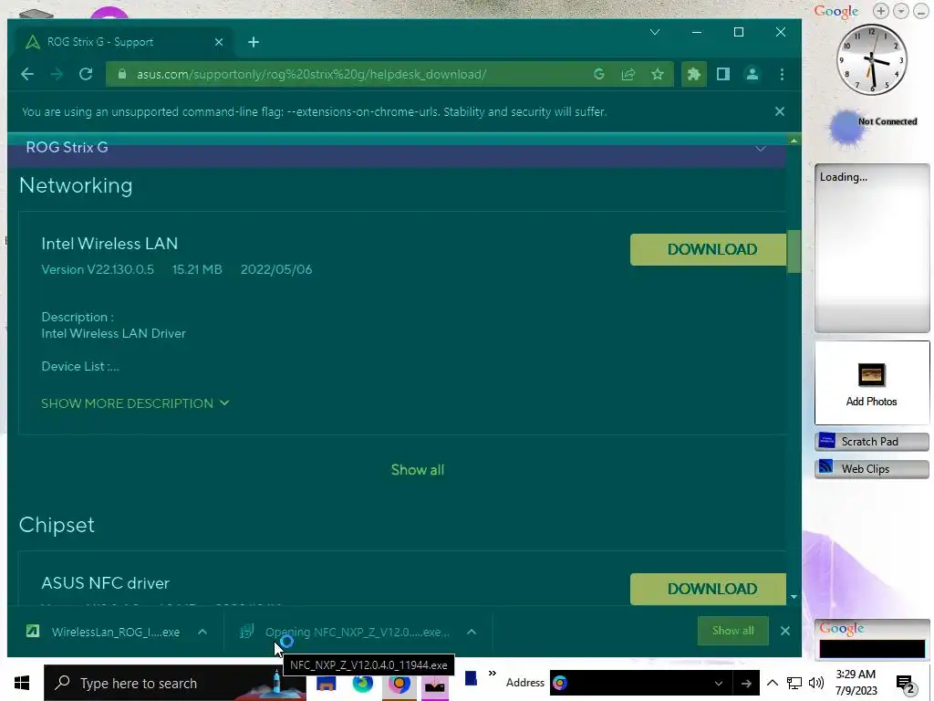This screenshot has width=934, height=701.
Task: Open the taskbar Address toolbar dropdown arrow
Action: pyautogui.click(x=719, y=683)
